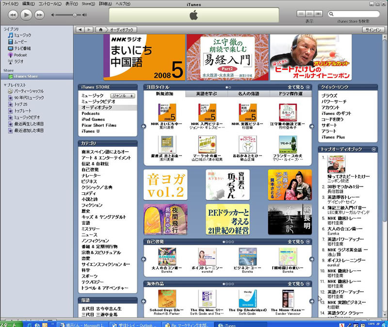Viewport: 388px width, 327px height.
Task: Click iTunes Plus in クイック・リンク
Action: (333, 137)
